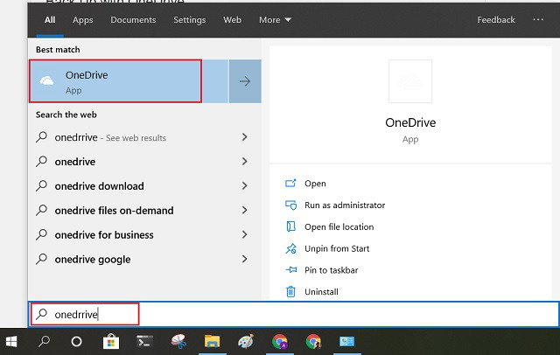Image resolution: width=560 pixels, height=355 pixels.
Task: Switch to the All tab
Action: (x=50, y=19)
